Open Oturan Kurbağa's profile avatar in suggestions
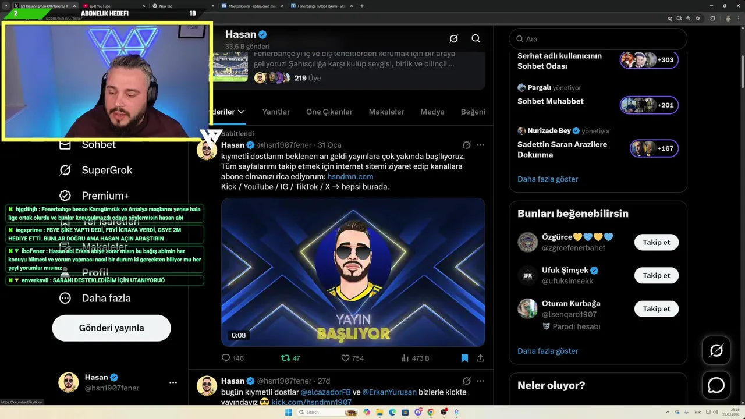This screenshot has height=419, width=745. tap(528, 309)
